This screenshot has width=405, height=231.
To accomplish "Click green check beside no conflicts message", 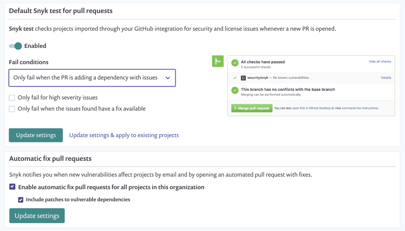I will [x=235, y=91].
